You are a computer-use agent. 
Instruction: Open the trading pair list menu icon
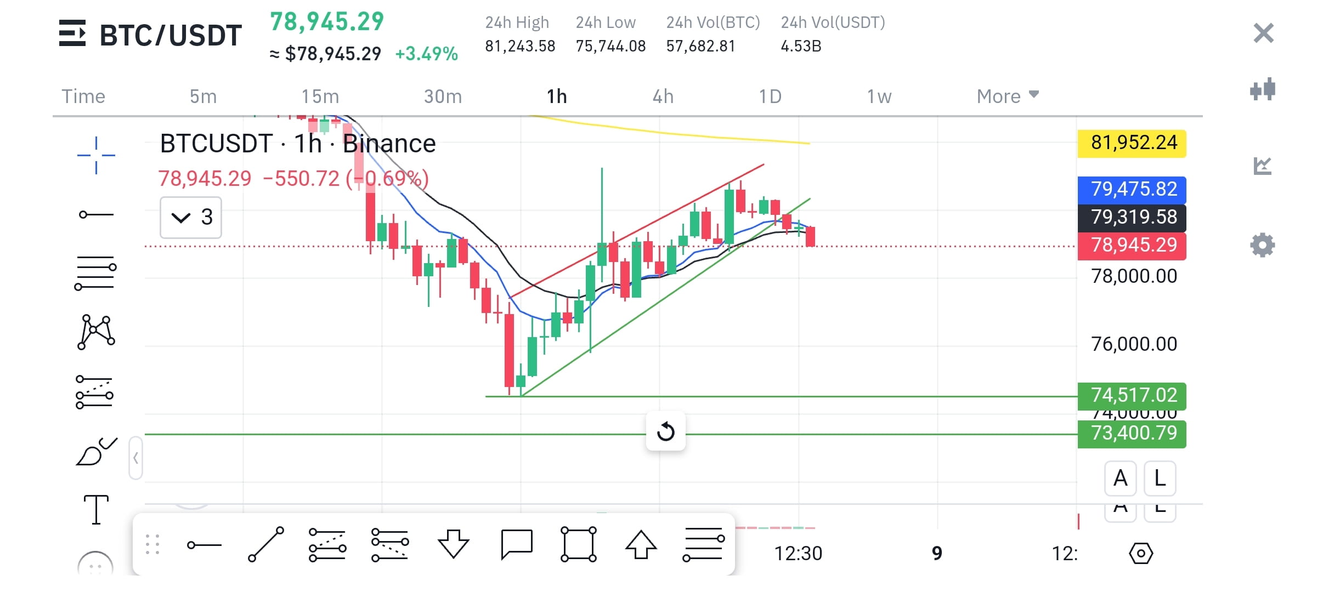[x=72, y=33]
